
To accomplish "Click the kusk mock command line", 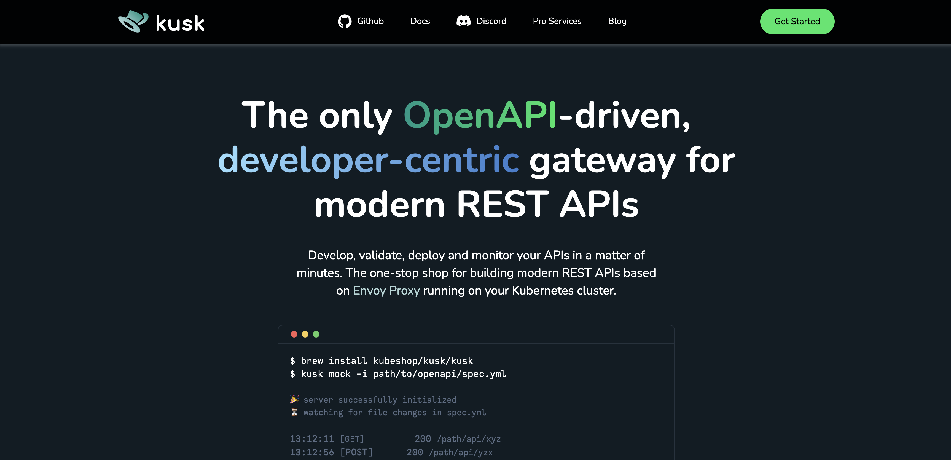I will [x=398, y=374].
